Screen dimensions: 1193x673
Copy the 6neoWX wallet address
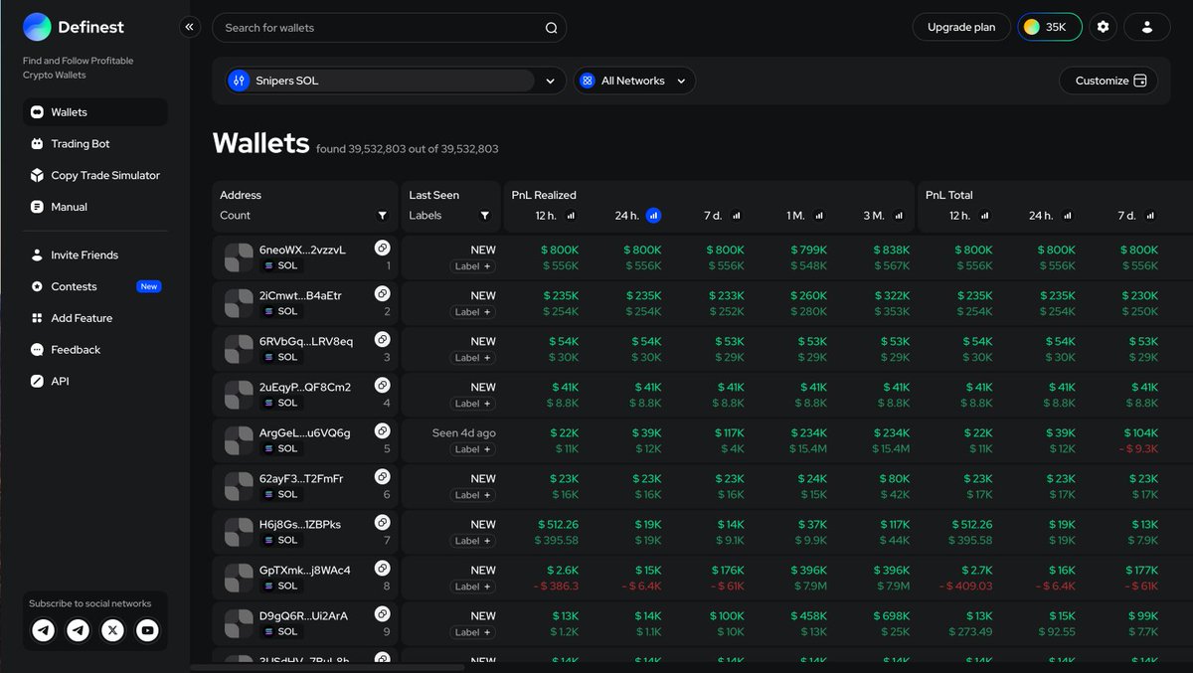[x=382, y=248]
